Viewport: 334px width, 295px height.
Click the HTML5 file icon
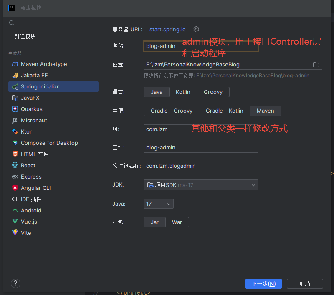[x=15, y=154]
